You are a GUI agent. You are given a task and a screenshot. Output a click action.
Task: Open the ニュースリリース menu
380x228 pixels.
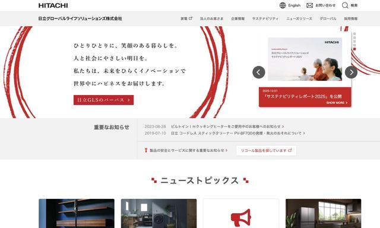pos(299,18)
